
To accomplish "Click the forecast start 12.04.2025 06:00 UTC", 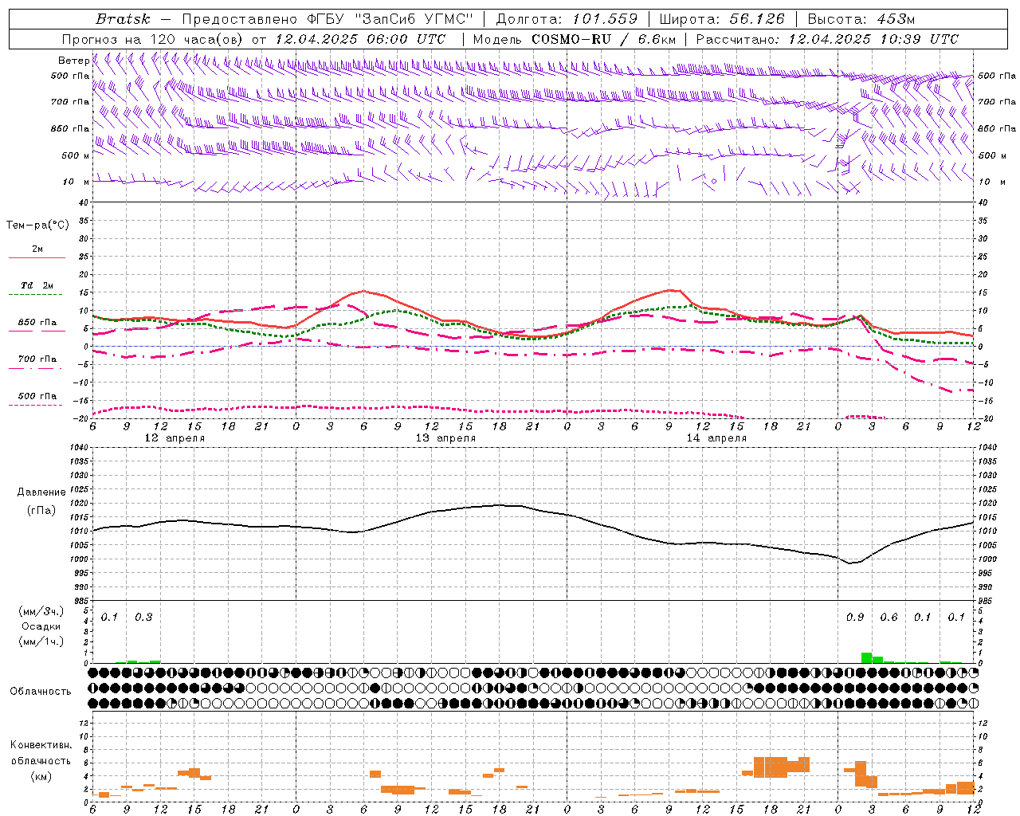I will [360, 39].
